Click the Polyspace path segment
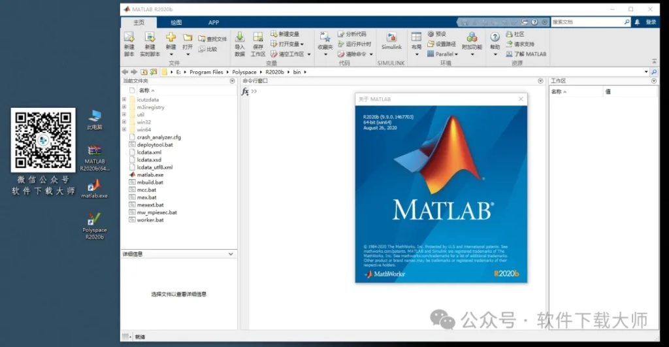Viewport: 669px width, 347px height. [x=244, y=72]
